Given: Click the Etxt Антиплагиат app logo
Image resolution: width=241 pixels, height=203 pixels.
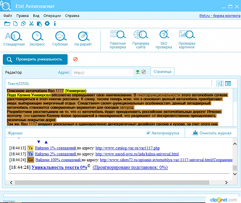Looking at the screenshot, I should [x=5, y=6].
